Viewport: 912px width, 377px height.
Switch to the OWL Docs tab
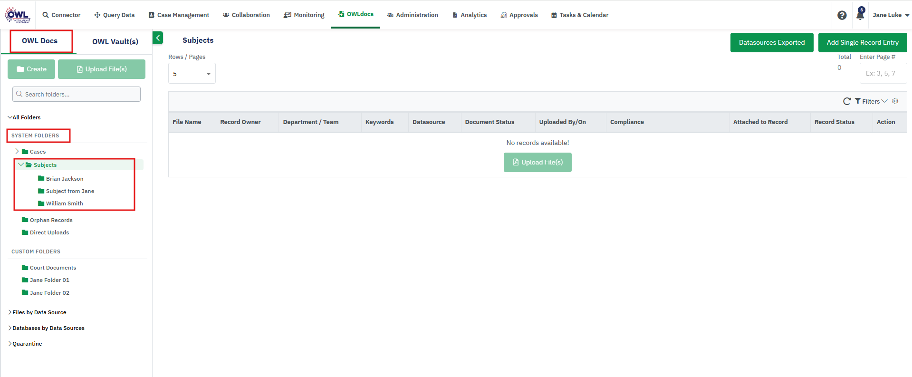coord(40,41)
